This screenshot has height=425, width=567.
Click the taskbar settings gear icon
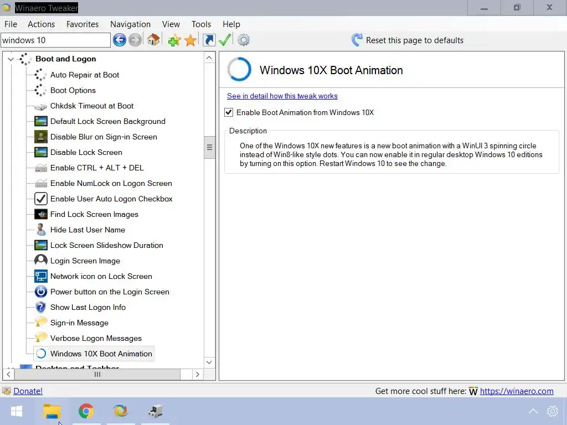[553, 411]
